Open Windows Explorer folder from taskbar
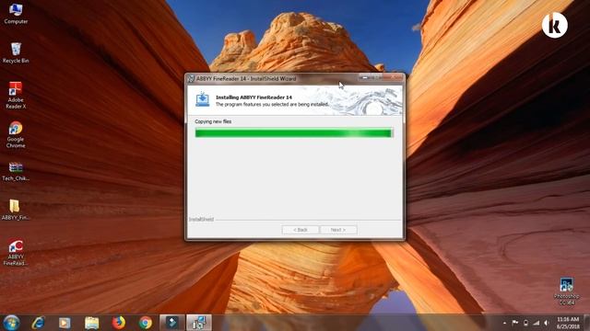The image size is (590, 331). pos(92,323)
